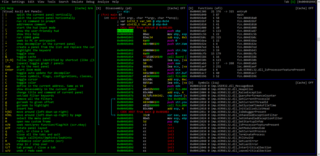Open the File menu
The image size is (320, 156).
(x=5, y=2)
